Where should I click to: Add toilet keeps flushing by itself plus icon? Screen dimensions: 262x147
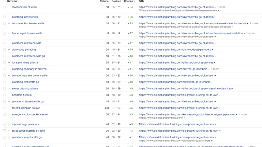tap(9, 131)
